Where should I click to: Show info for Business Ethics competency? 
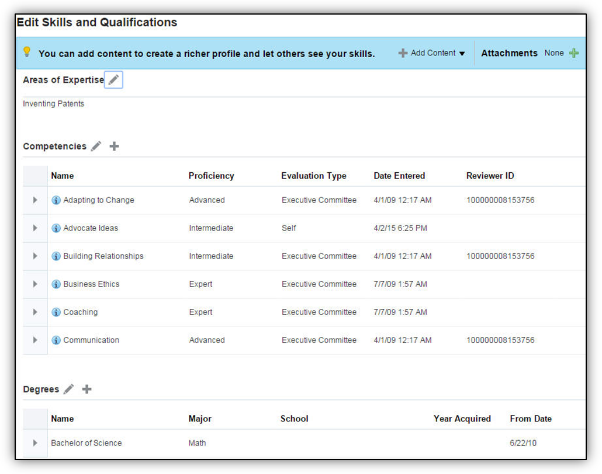click(x=56, y=284)
